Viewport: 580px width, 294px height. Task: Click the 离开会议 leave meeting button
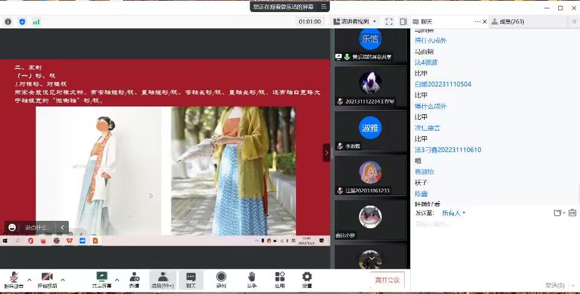[x=387, y=280]
